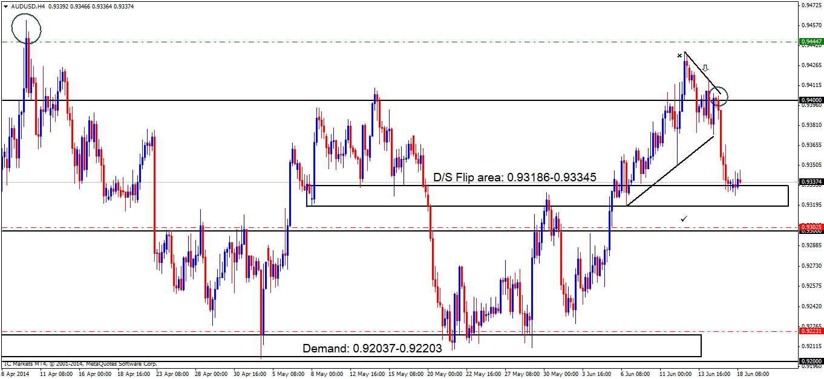Click the 0.94570 value on price scale
Image resolution: width=824 pixels, height=379 pixels.
811,25
